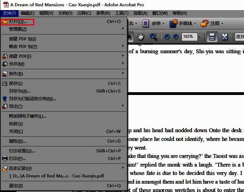Open the Edit (编辑) menu

[27, 13]
